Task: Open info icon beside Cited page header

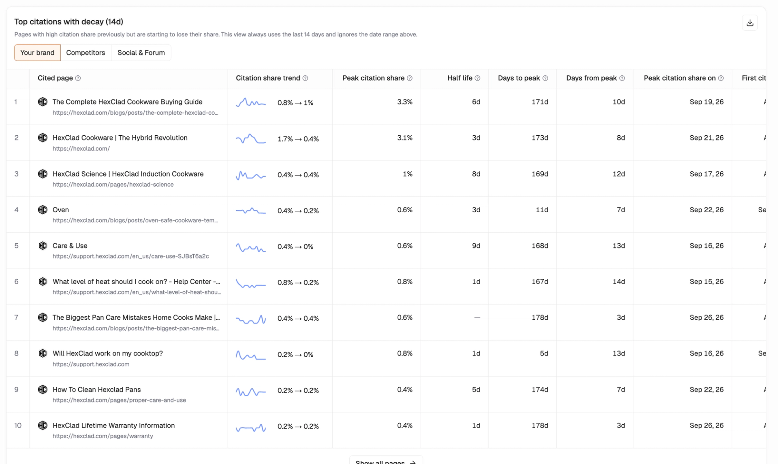Action: point(78,78)
